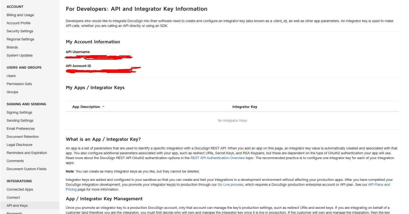Go to Comments settings

tap(15, 161)
